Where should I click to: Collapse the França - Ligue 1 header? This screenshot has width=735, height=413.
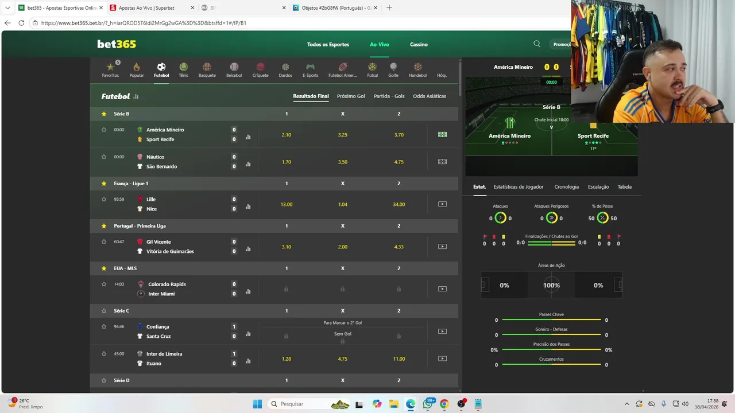[274, 184]
